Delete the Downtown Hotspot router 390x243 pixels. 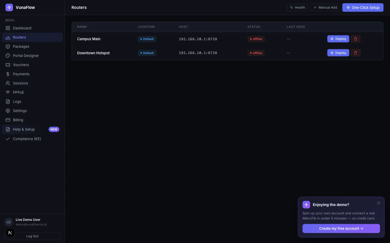[x=356, y=53]
